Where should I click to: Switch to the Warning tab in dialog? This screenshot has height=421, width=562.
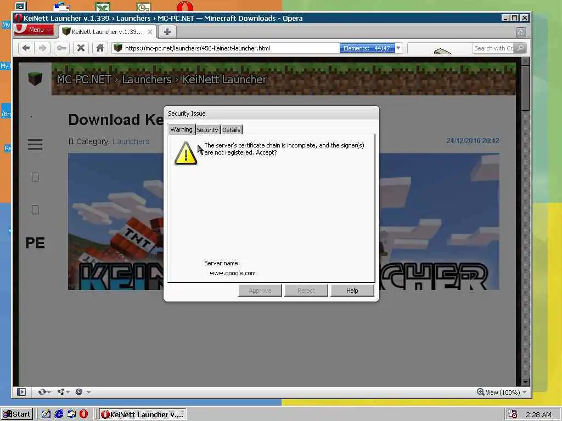(181, 129)
